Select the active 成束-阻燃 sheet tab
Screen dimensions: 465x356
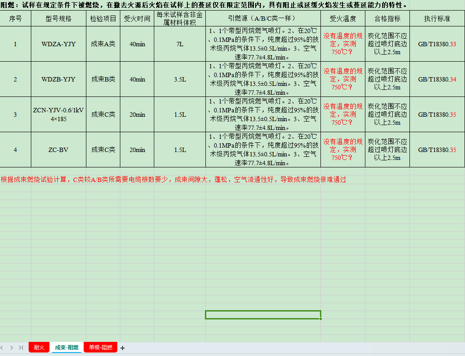[x=67, y=348]
